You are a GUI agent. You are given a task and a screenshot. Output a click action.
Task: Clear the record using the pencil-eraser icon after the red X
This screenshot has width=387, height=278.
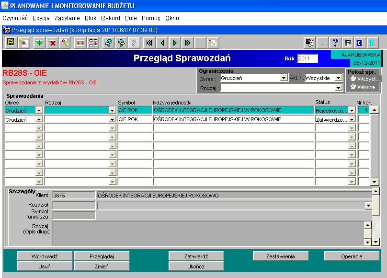click(x=65, y=43)
